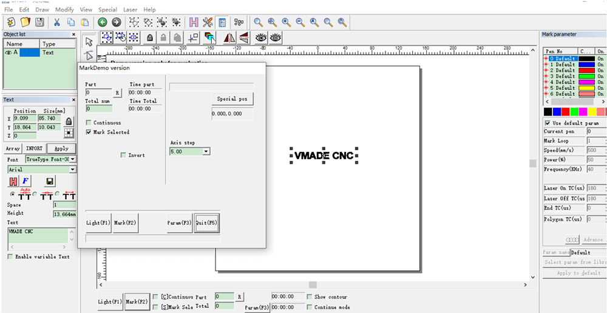
Task: Click the Copy icon in toolbar
Action: (x=71, y=22)
